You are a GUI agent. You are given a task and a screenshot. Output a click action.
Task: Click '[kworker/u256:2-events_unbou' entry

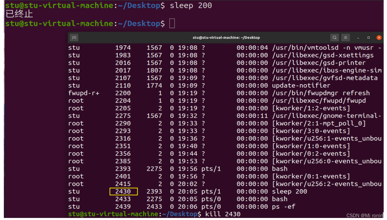tap(327, 184)
